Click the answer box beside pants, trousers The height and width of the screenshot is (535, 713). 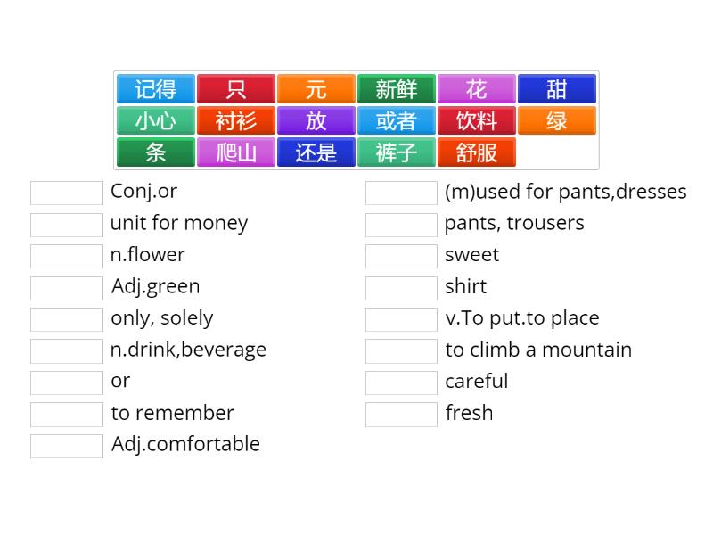[x=401, y=223]
